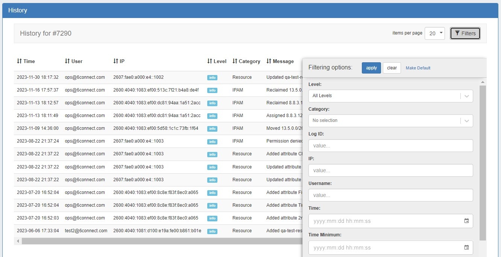
Task: Toggle the Filters button
Action: (465, 33)
